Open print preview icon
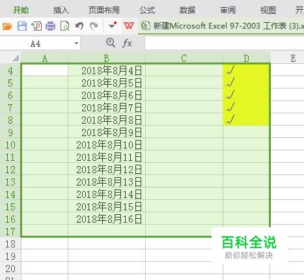The width and height of the screenshot is (304, 280). click(64, 26)
